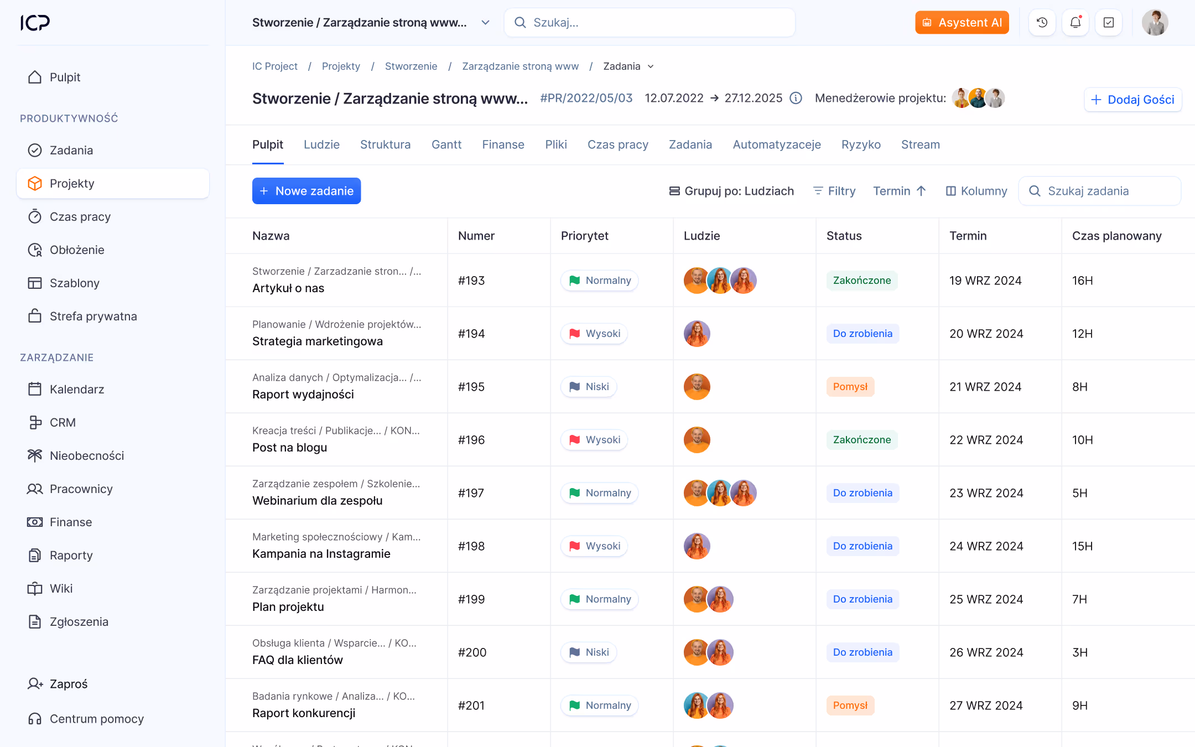Open the history clock icon in top bar
Screen dimensions: 1195x747
point(1042,23)
